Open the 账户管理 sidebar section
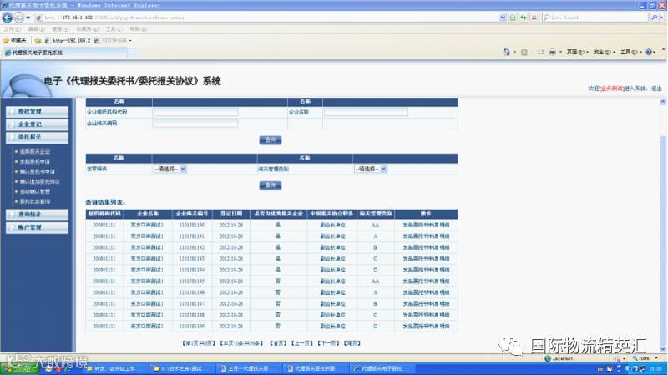This screenshot has height=375, width=668. 37,227
